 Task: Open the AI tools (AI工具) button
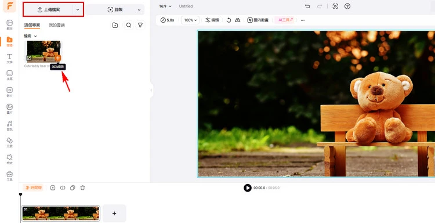[284, 20]
